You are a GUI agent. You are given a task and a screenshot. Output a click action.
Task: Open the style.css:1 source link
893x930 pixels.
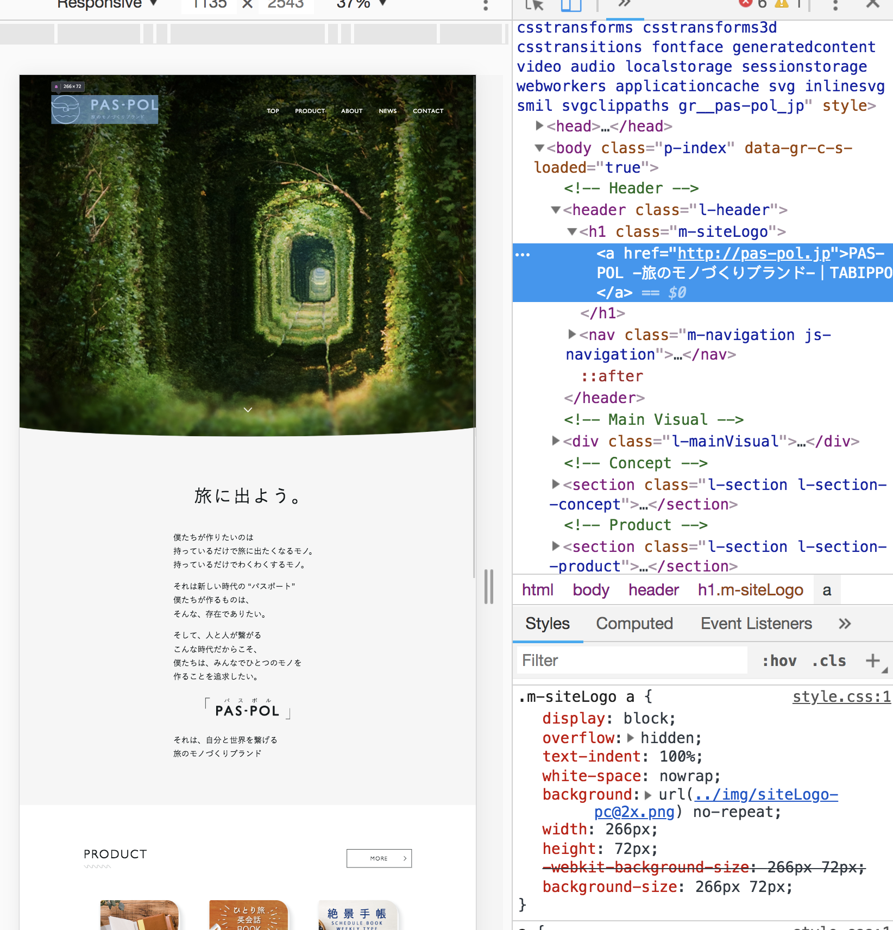point(841,697)
